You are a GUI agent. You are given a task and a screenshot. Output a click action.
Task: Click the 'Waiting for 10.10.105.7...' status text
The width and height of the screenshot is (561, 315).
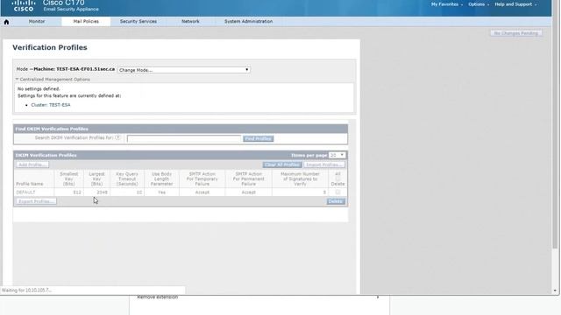click(x=26, y=290)
